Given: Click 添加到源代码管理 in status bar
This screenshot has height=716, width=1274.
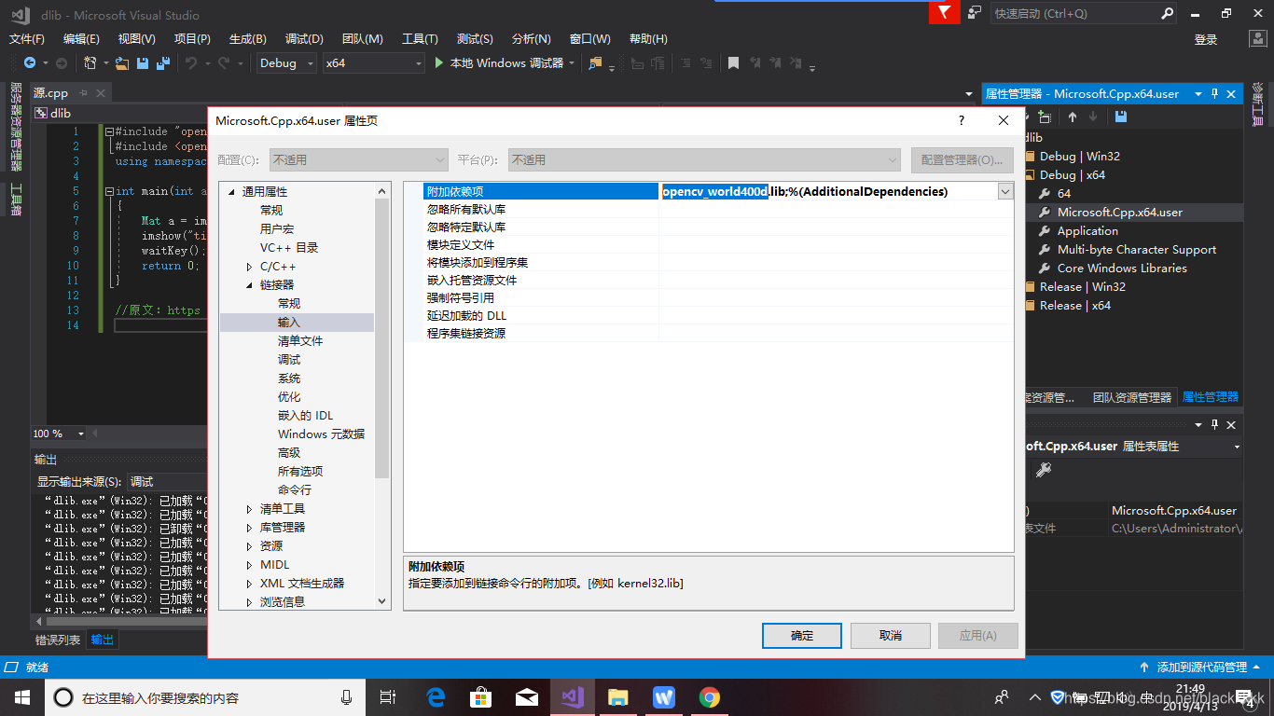Looking at the screenshot, I should (x=1200, y=668).
